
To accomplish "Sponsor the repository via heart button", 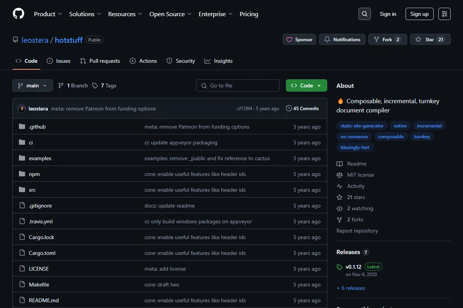I will [299, 39].
